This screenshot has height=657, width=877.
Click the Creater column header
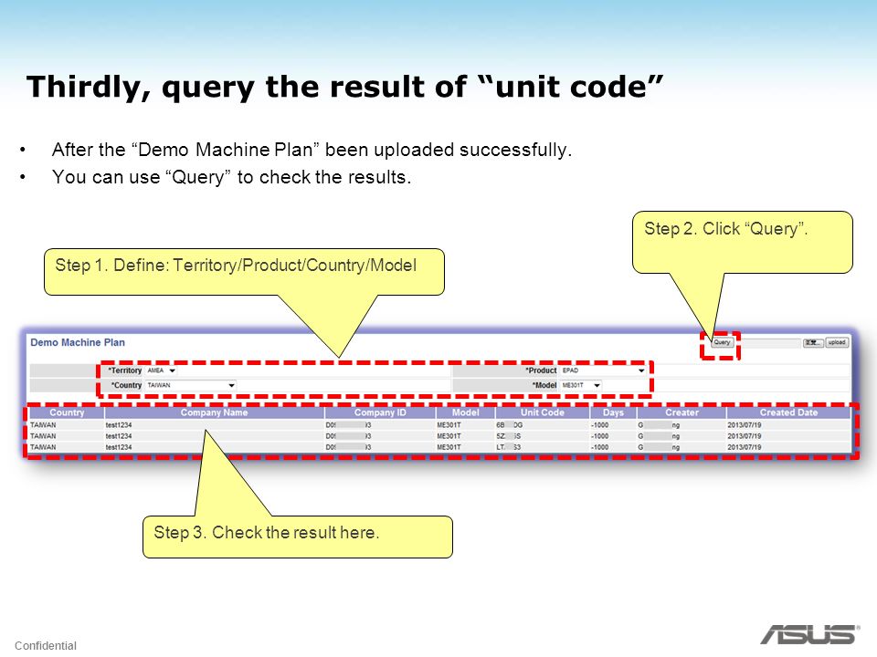click(x=682, y=412)
